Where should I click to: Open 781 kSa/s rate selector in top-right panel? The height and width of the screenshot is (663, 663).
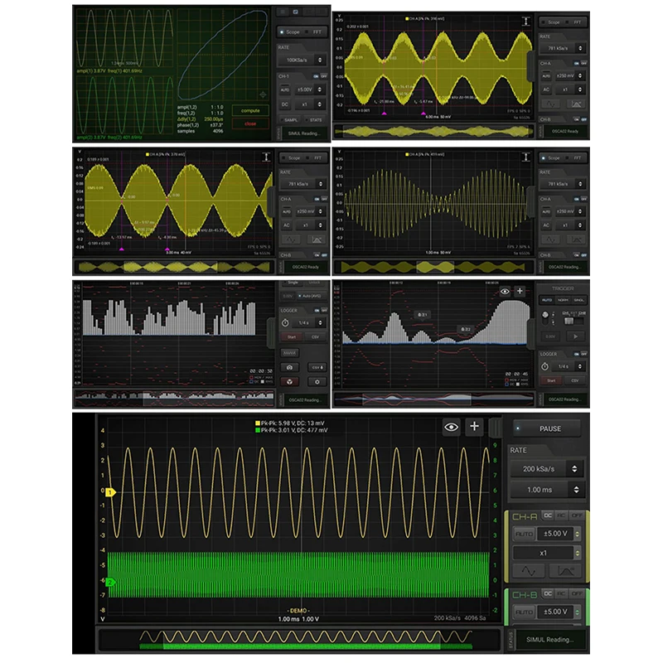coord(563,48)
